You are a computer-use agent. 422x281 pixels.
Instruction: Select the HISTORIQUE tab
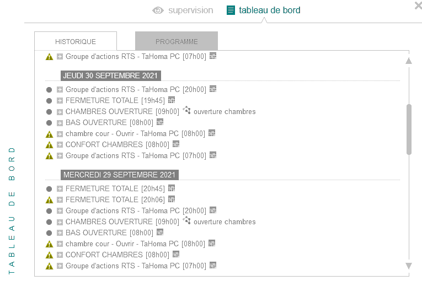pos(76,41)
